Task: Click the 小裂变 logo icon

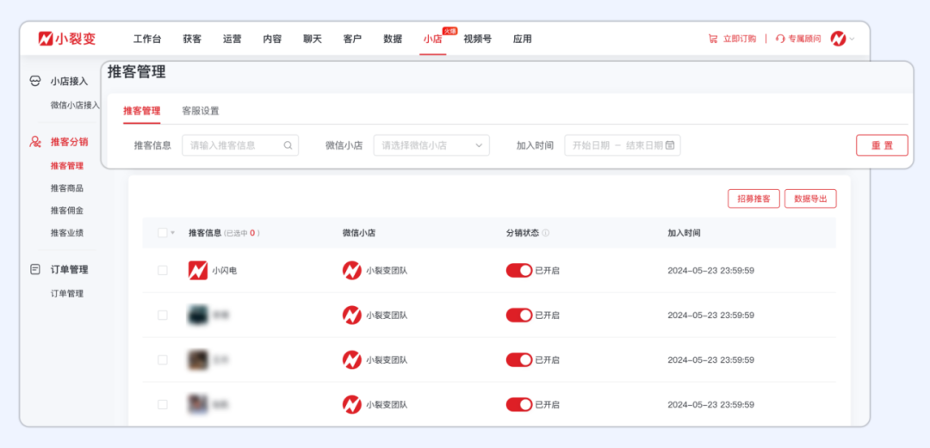Action: [x=46, y=39]
